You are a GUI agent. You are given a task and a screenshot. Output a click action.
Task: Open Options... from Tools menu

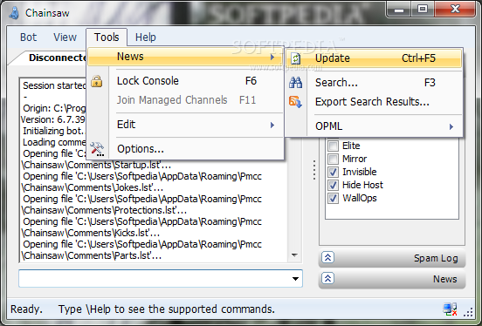(185, 149)
